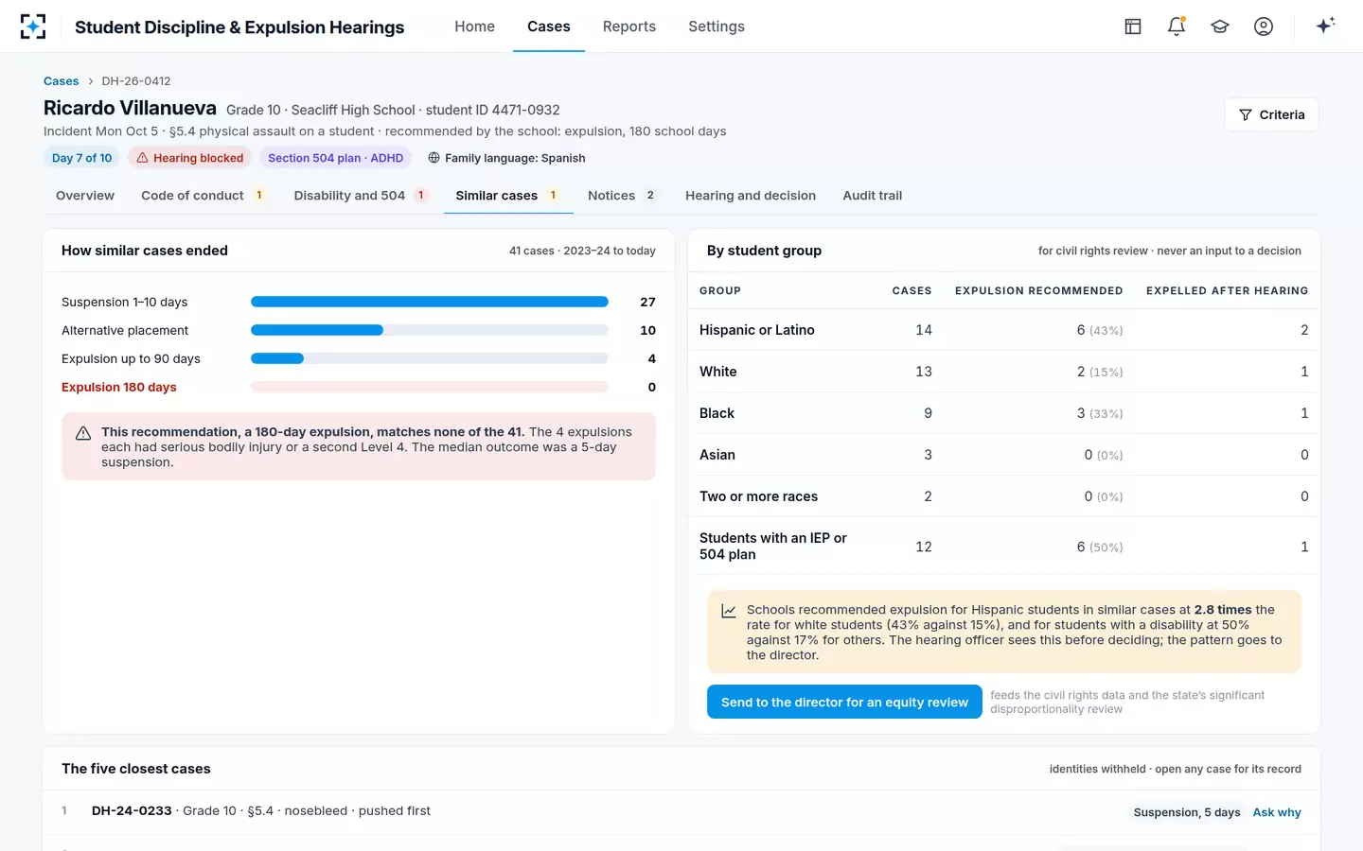This screenshot has height=851, width=1363.
Task: Open the Settings menu
Action: coord(717,26)
